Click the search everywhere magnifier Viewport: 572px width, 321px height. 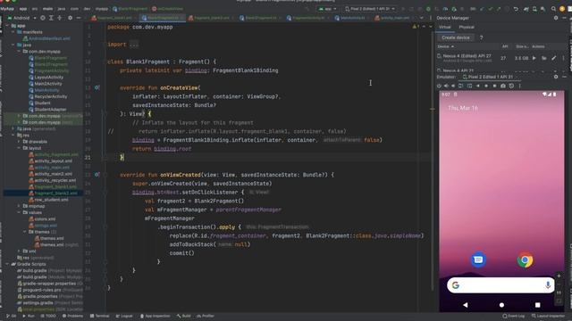coord(553,9)
